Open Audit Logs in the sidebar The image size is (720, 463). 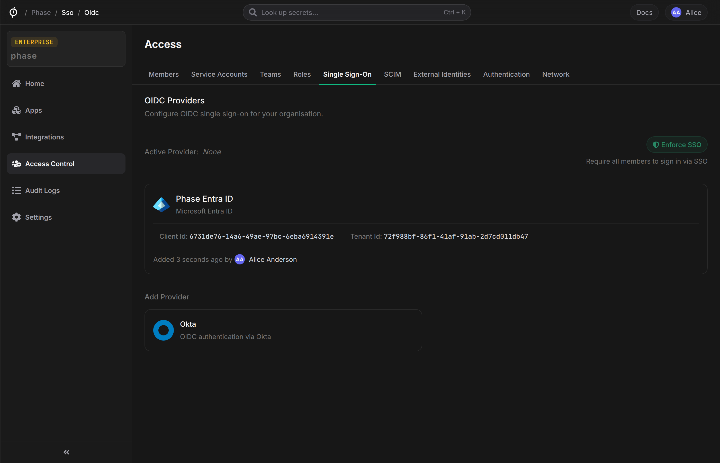pos(66,190)
